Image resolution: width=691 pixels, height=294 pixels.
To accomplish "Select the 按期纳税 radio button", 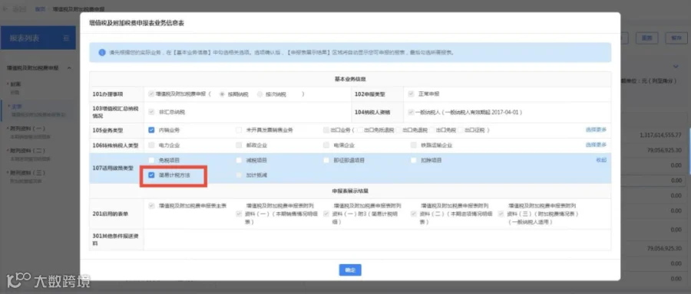I will tap(223, 94).
